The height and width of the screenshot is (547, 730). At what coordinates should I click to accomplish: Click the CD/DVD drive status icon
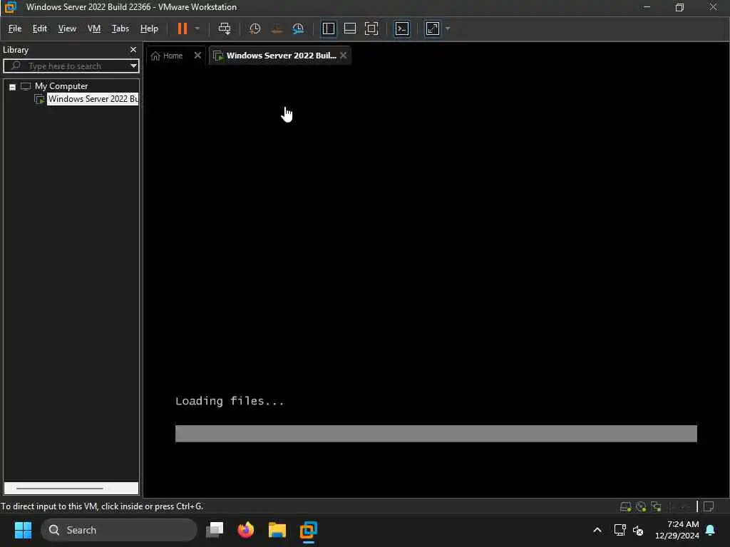641,506
